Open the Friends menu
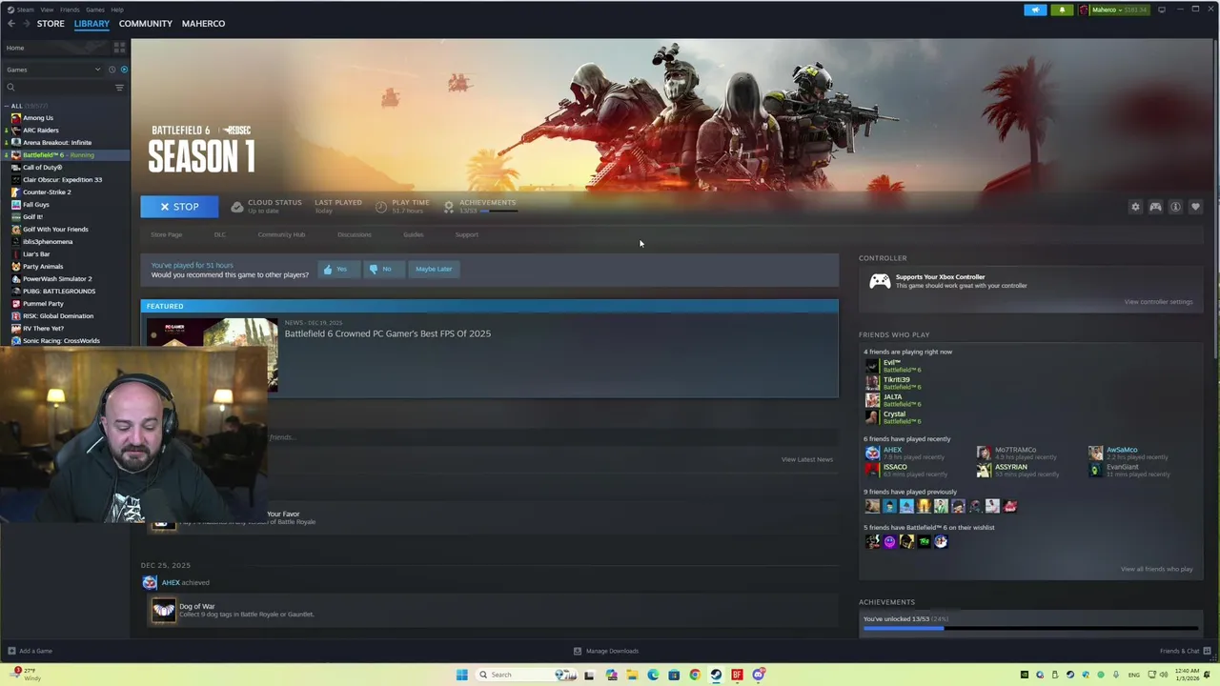1220x686 pixels. (x=70, y=10)
